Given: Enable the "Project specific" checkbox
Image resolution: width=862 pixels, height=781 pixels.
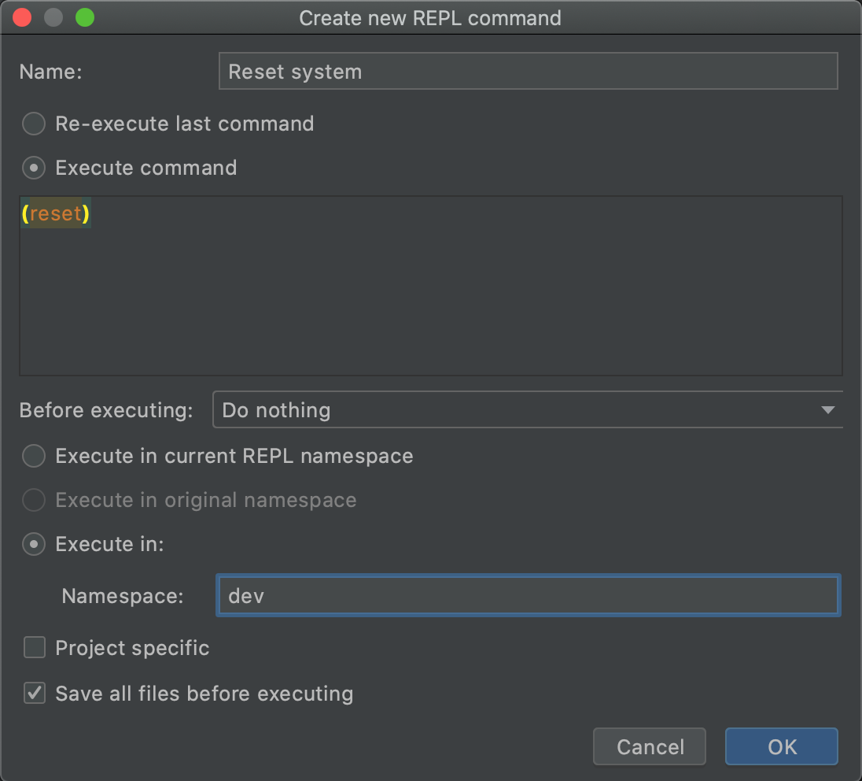Looking at the screenshot, I should click(x=33, y=647).
